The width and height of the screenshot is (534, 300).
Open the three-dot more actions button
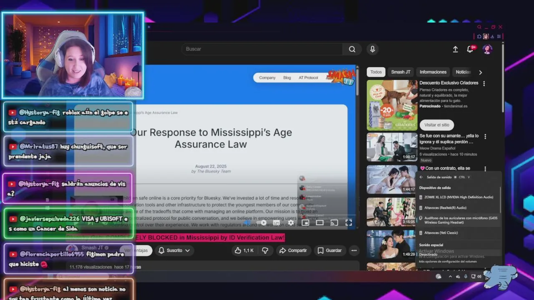tap(354, 250)
